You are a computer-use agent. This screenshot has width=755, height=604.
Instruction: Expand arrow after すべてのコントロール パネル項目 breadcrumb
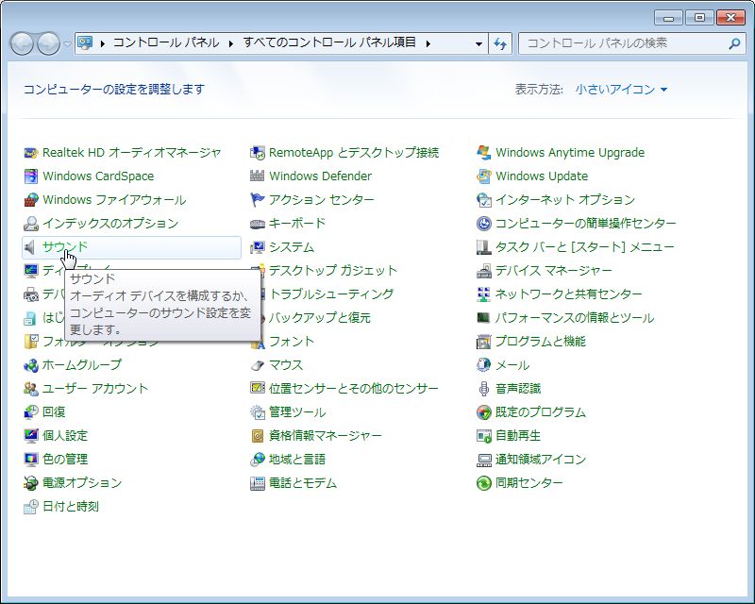[428, 43]
